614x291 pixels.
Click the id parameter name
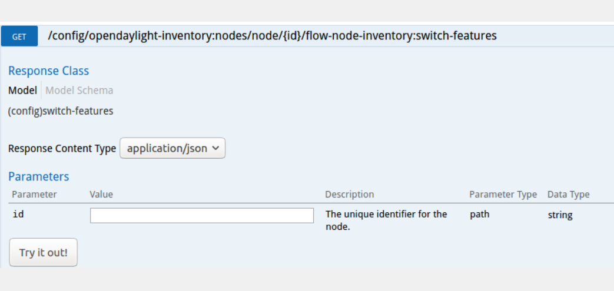18,215
